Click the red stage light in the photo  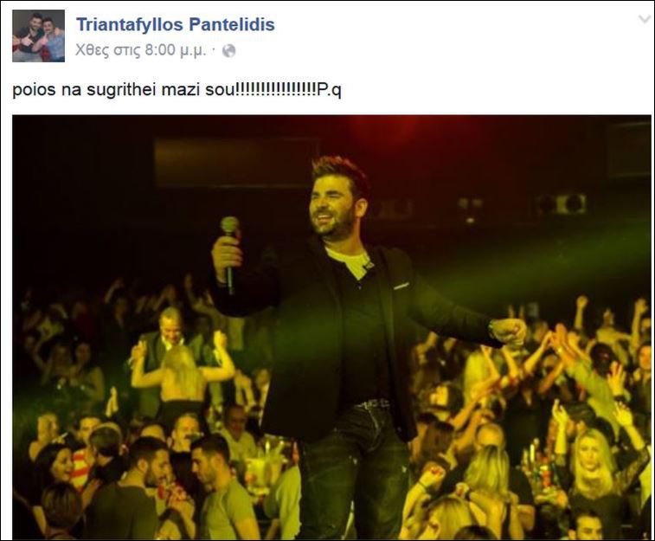click(x=382, y=127)
